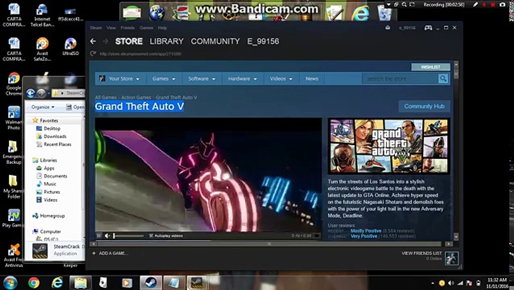Open Avast Free Antivirus desktop icon
Image resolution: width=514 pixels, height=290 pixels.
(x=14, y=255)
